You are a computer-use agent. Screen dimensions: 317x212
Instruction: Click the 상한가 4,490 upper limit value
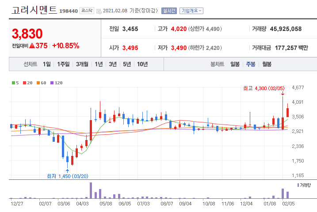tap(205, 29)
